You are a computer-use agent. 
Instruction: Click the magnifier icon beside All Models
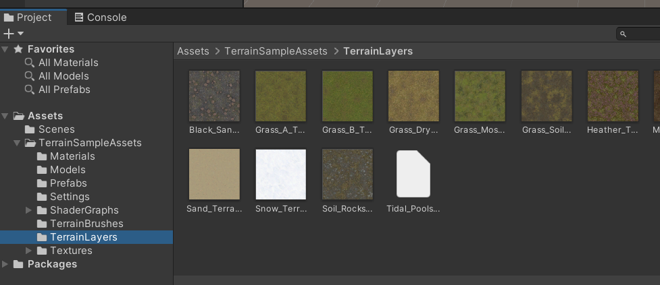point(30,76)
